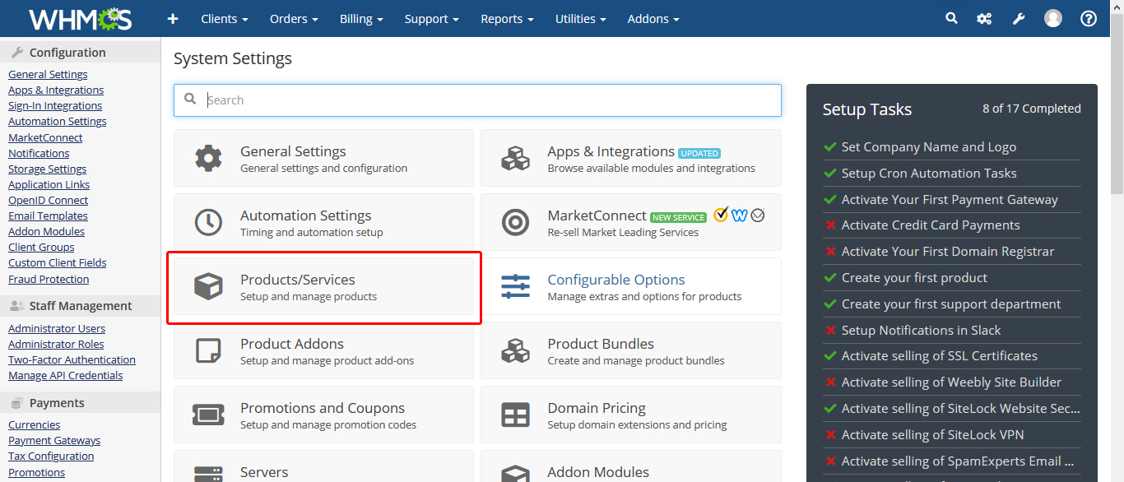Go to Payment Gateways sidebar link

click(x=54, y=440)
